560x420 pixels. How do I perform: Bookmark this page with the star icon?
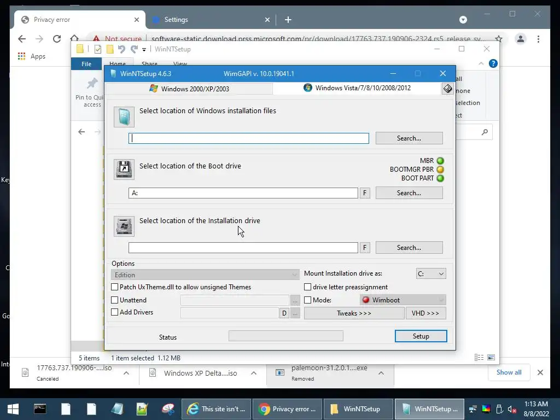[x=499, y=39]
